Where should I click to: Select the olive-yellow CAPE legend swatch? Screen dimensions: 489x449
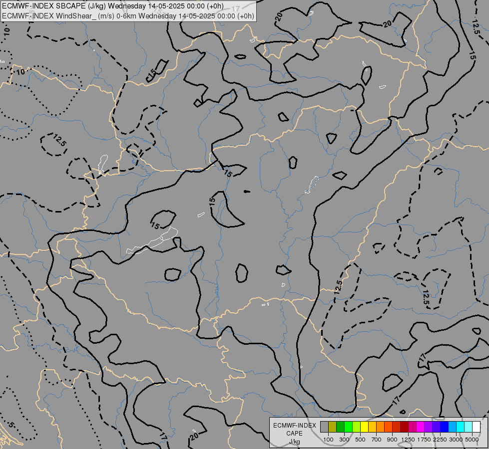click(333, 427)
